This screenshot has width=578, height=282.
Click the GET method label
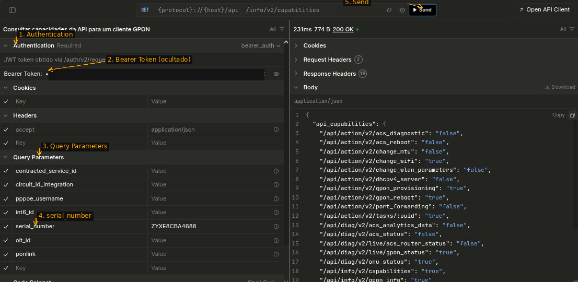tap(145, 10)
